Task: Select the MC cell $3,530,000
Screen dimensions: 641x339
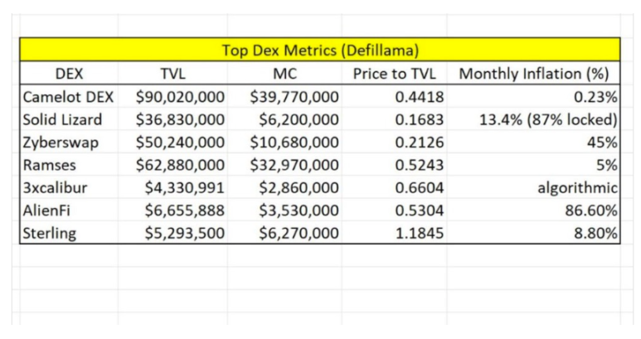Action: 284,211
